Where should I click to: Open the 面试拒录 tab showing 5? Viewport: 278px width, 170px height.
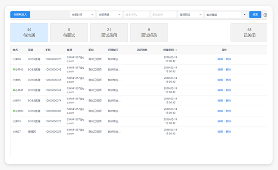pyautogui.click(x=149, y=33)
